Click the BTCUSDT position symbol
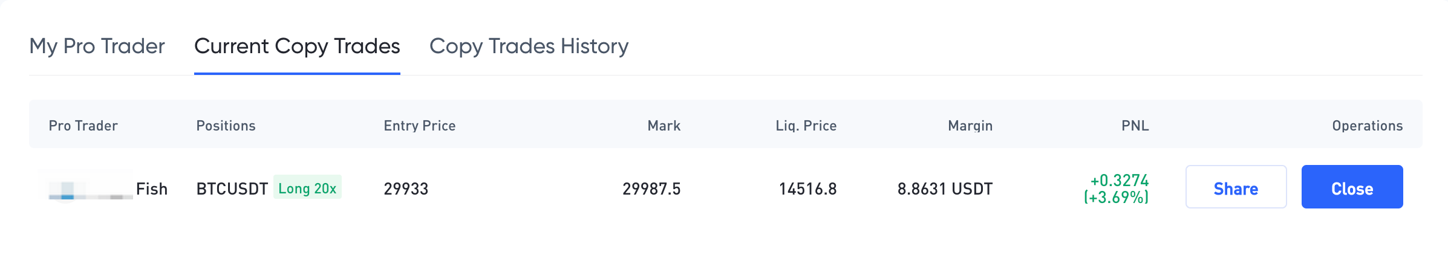The width and height of the screenshot is (1448, 255). [232, 189]
